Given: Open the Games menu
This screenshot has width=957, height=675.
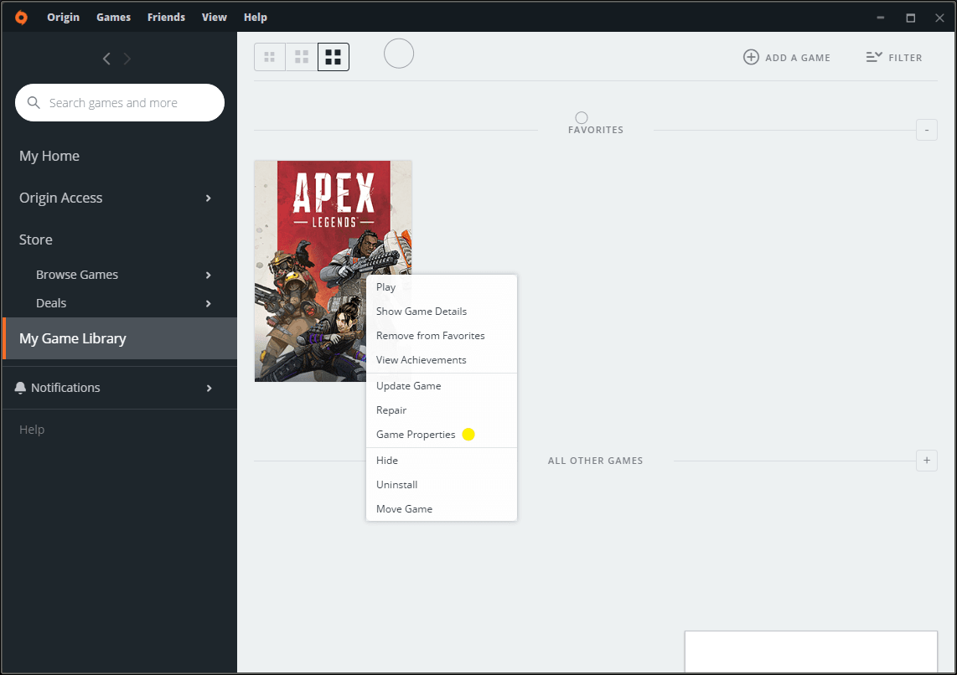Looking at the screenshot, I should 113,17.
